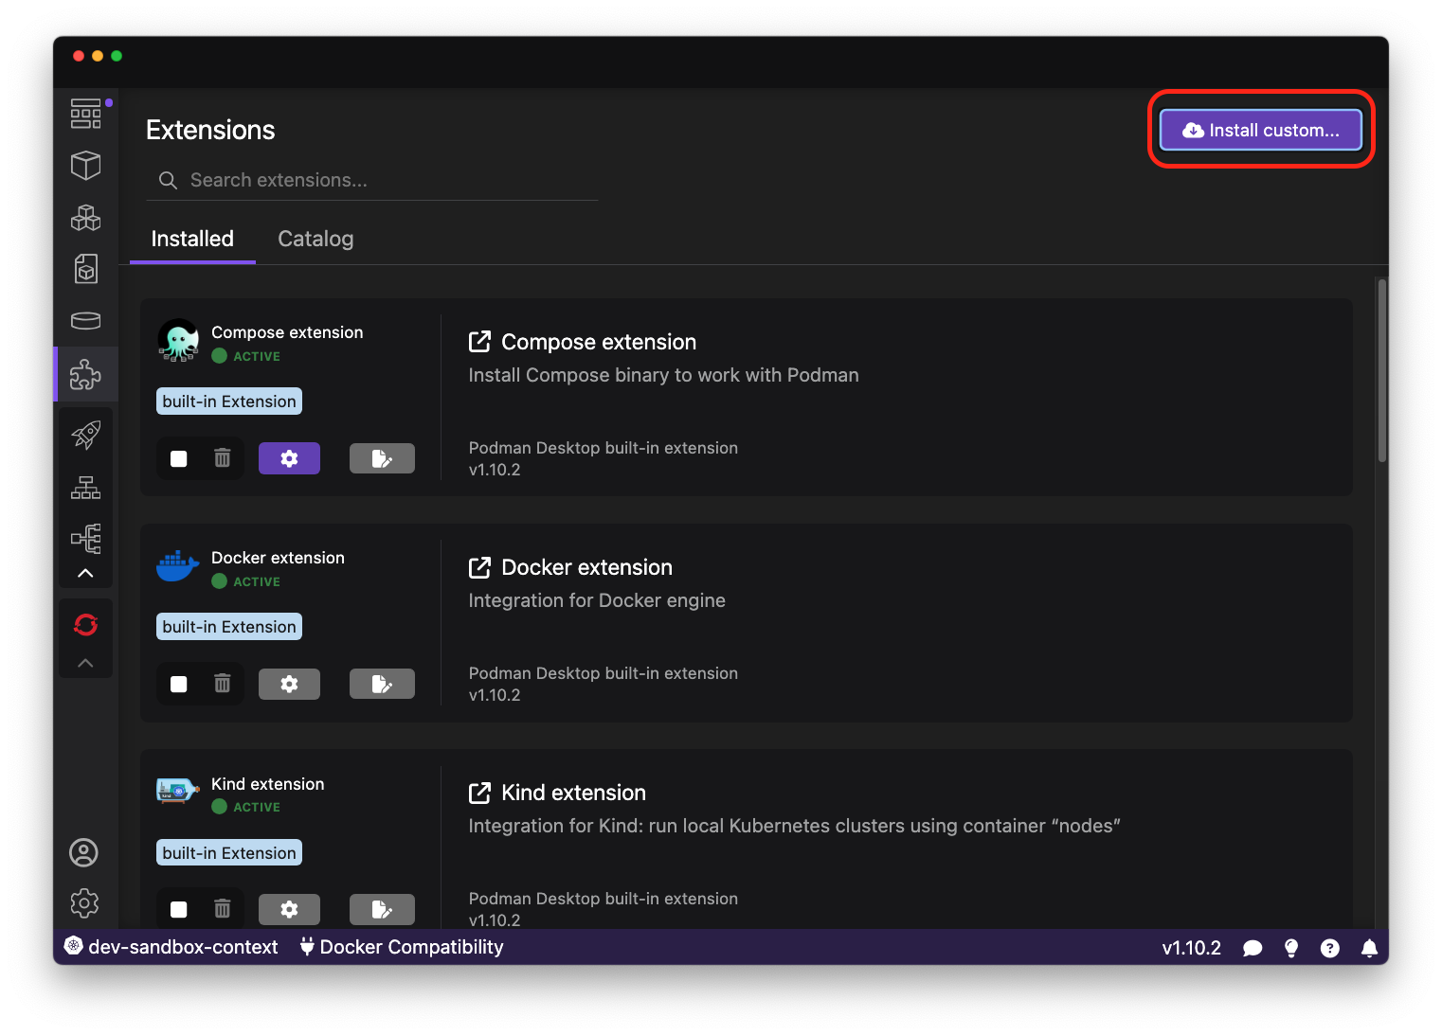This screenshot has height=1035, width=1442.
Task: Select the Extensions puzzle icon in sidebar
Action: 85,374
